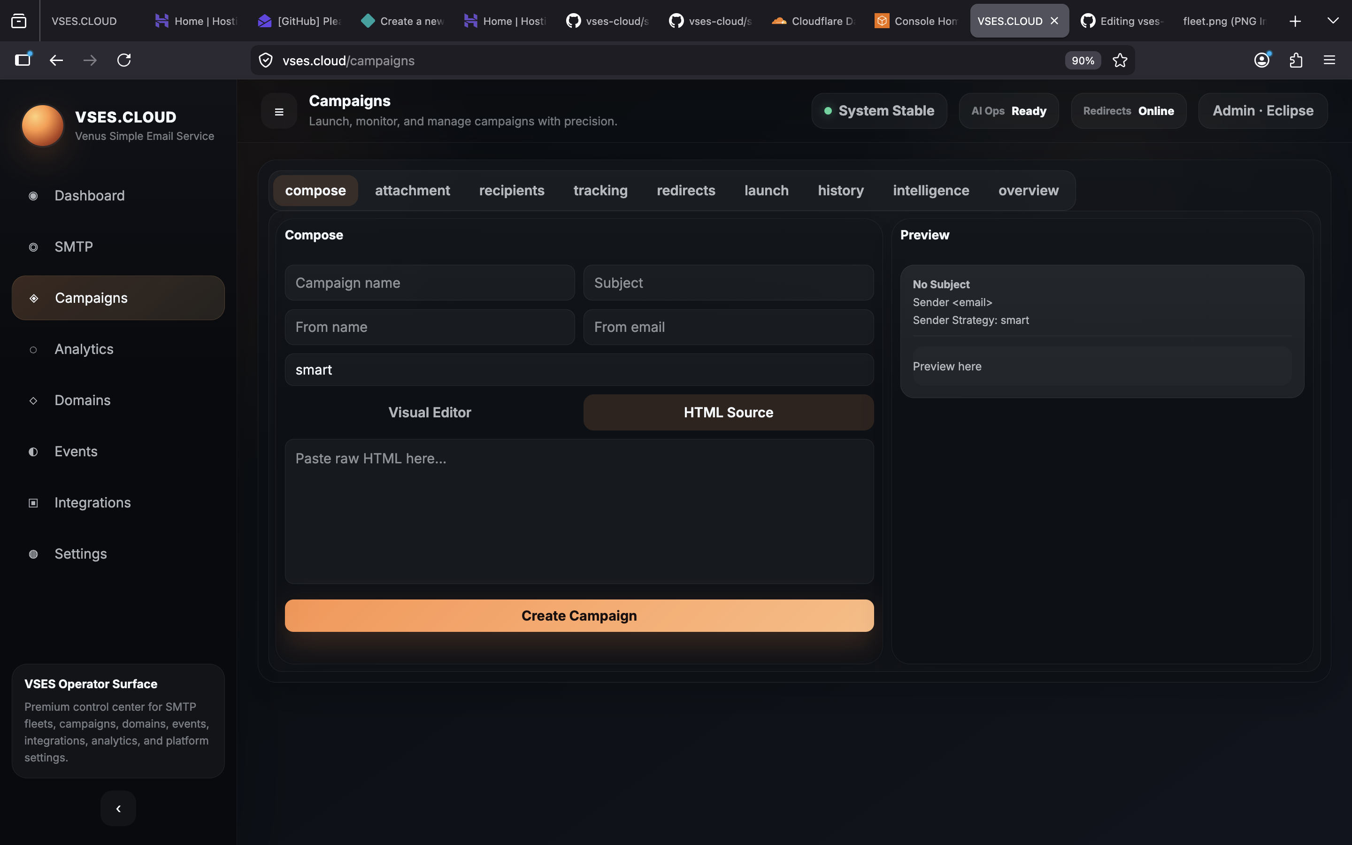This screenshot has height=845, width=1352.
Task: Switch to the tracking tab
Action: pyautogui.click(x=600, y=191)
